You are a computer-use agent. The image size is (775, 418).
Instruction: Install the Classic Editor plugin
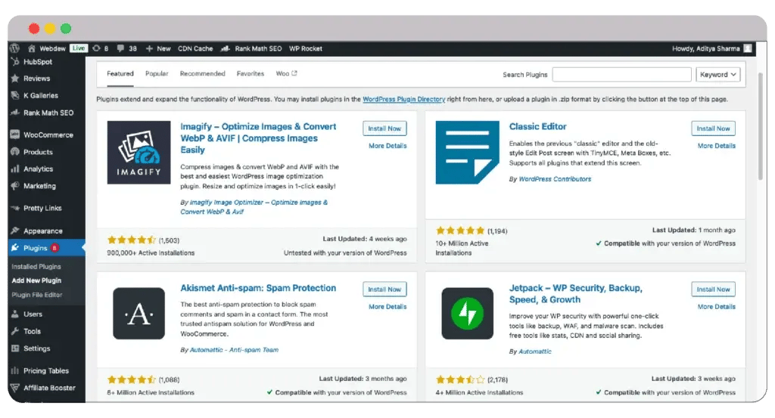click(x=713, y=128)
